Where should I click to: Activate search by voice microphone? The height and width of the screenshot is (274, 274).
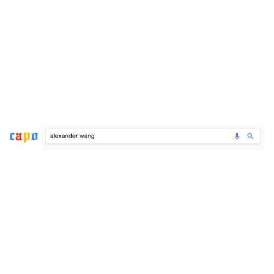[237, 136]
